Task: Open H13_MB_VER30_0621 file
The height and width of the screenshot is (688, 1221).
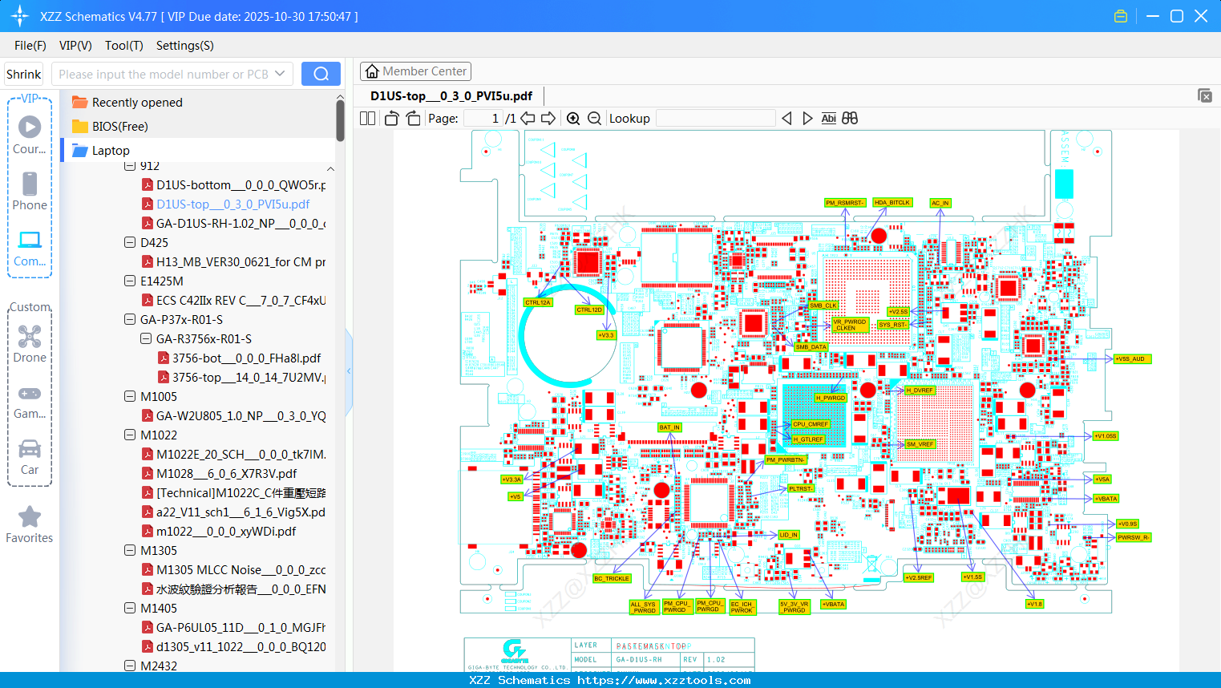Action: [x=233, y=261]
